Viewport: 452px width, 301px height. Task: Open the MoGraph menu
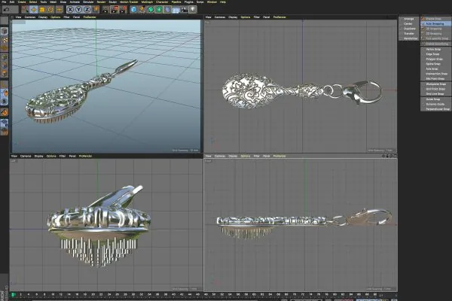[x=147, y=2]
